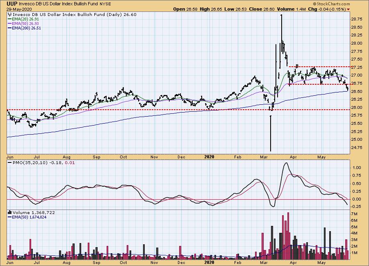Image resolution: width=369 pixels, height=266 pixels.
Task: Click the 28.75 price axis label
Action: (x=357, y=20)
